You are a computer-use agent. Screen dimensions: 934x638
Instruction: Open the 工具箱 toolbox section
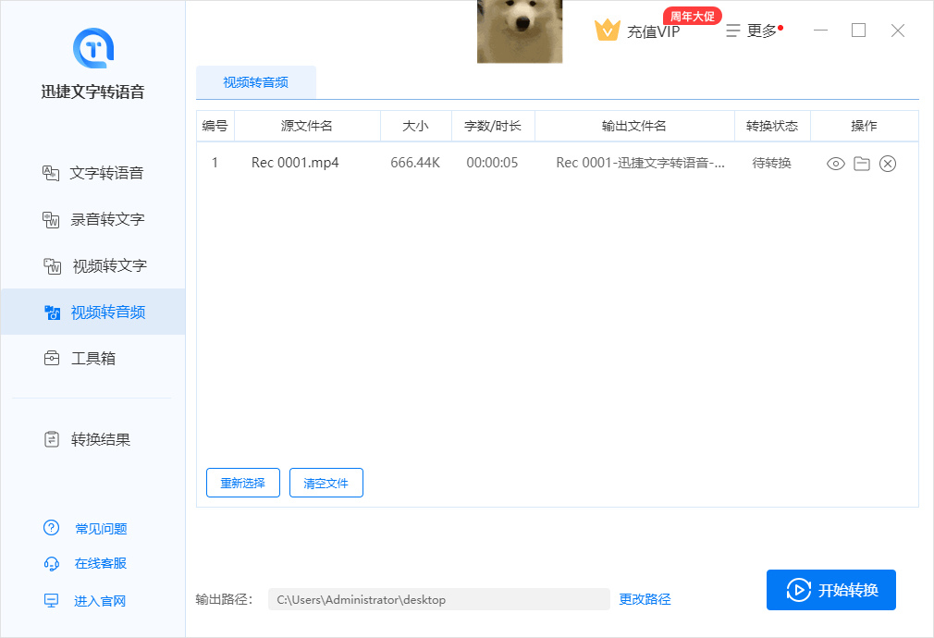[x=92, y=358]
